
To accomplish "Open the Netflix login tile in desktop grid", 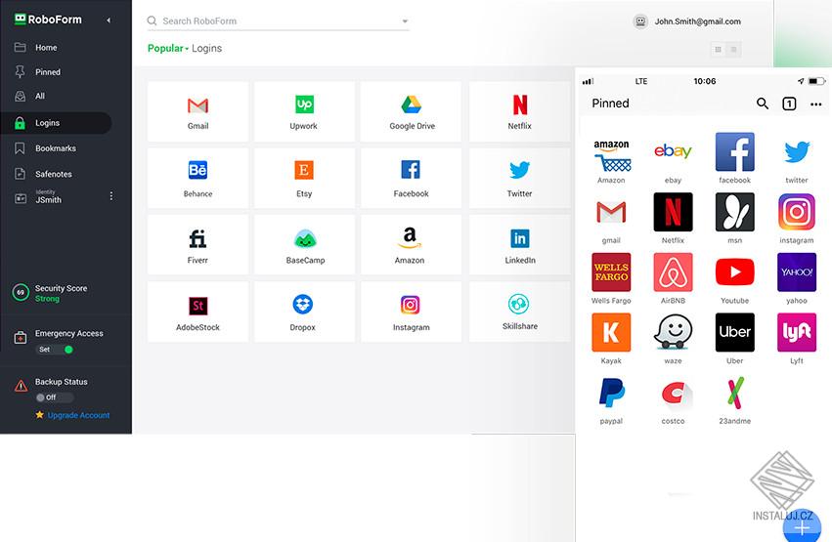I will pyautogui.click(x=519, y=111).
